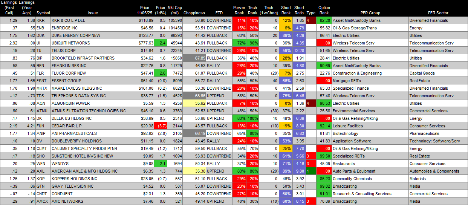Click the Issue column header

[93, 13]
